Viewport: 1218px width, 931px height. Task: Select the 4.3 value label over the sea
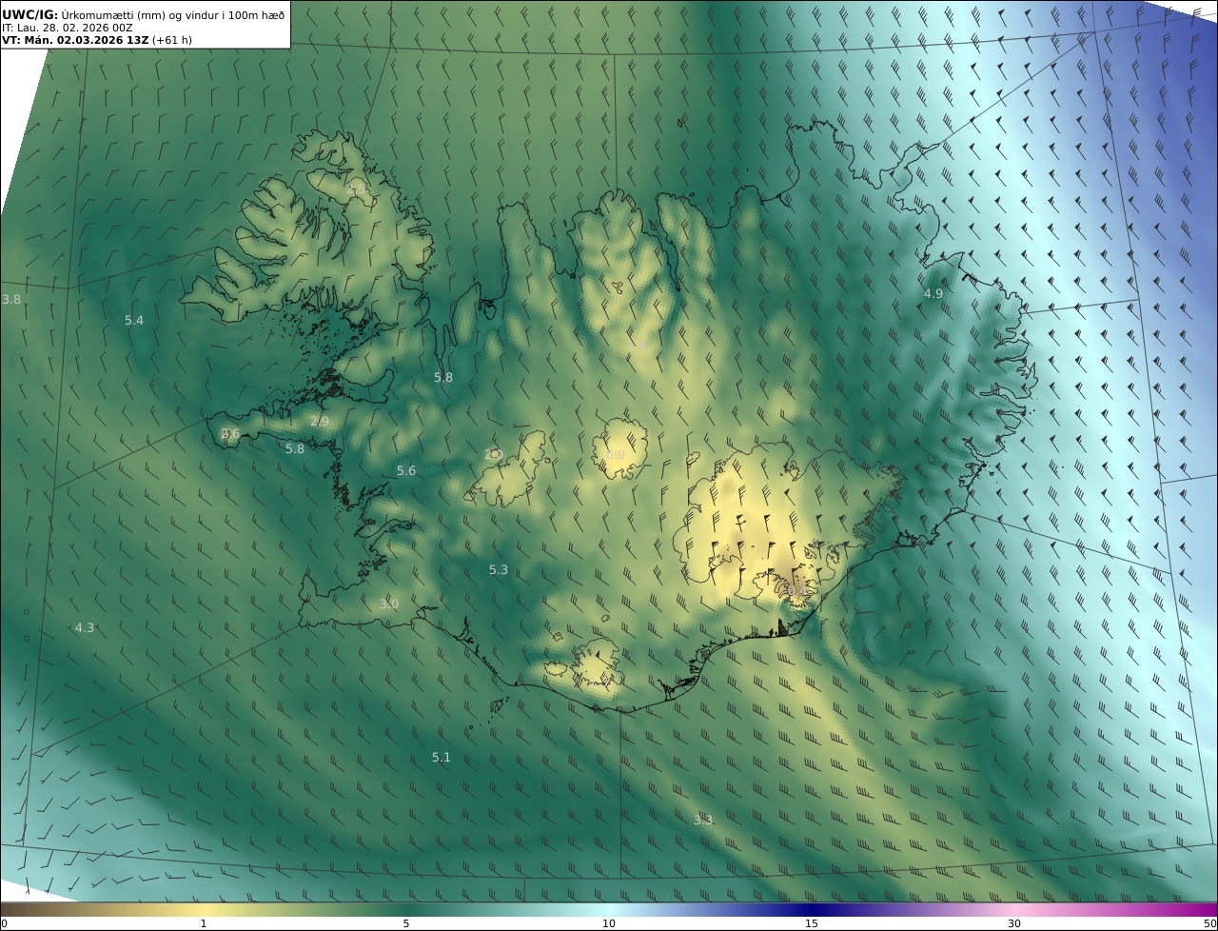(85, 628)
